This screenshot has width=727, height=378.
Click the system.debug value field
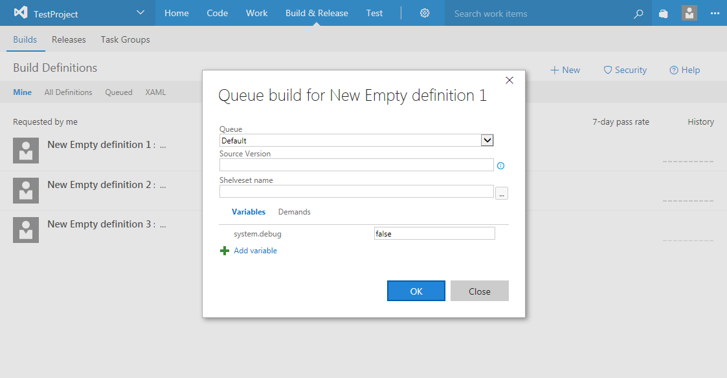[434, 234]
